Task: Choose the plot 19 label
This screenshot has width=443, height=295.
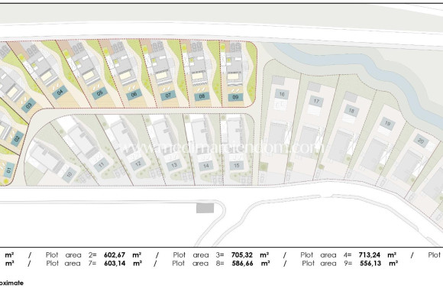Action: pos(387,124)
